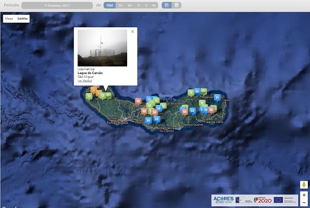Click the orange L station marker
The height and width of the screenshot is (208, 310).
pos(94,90)
